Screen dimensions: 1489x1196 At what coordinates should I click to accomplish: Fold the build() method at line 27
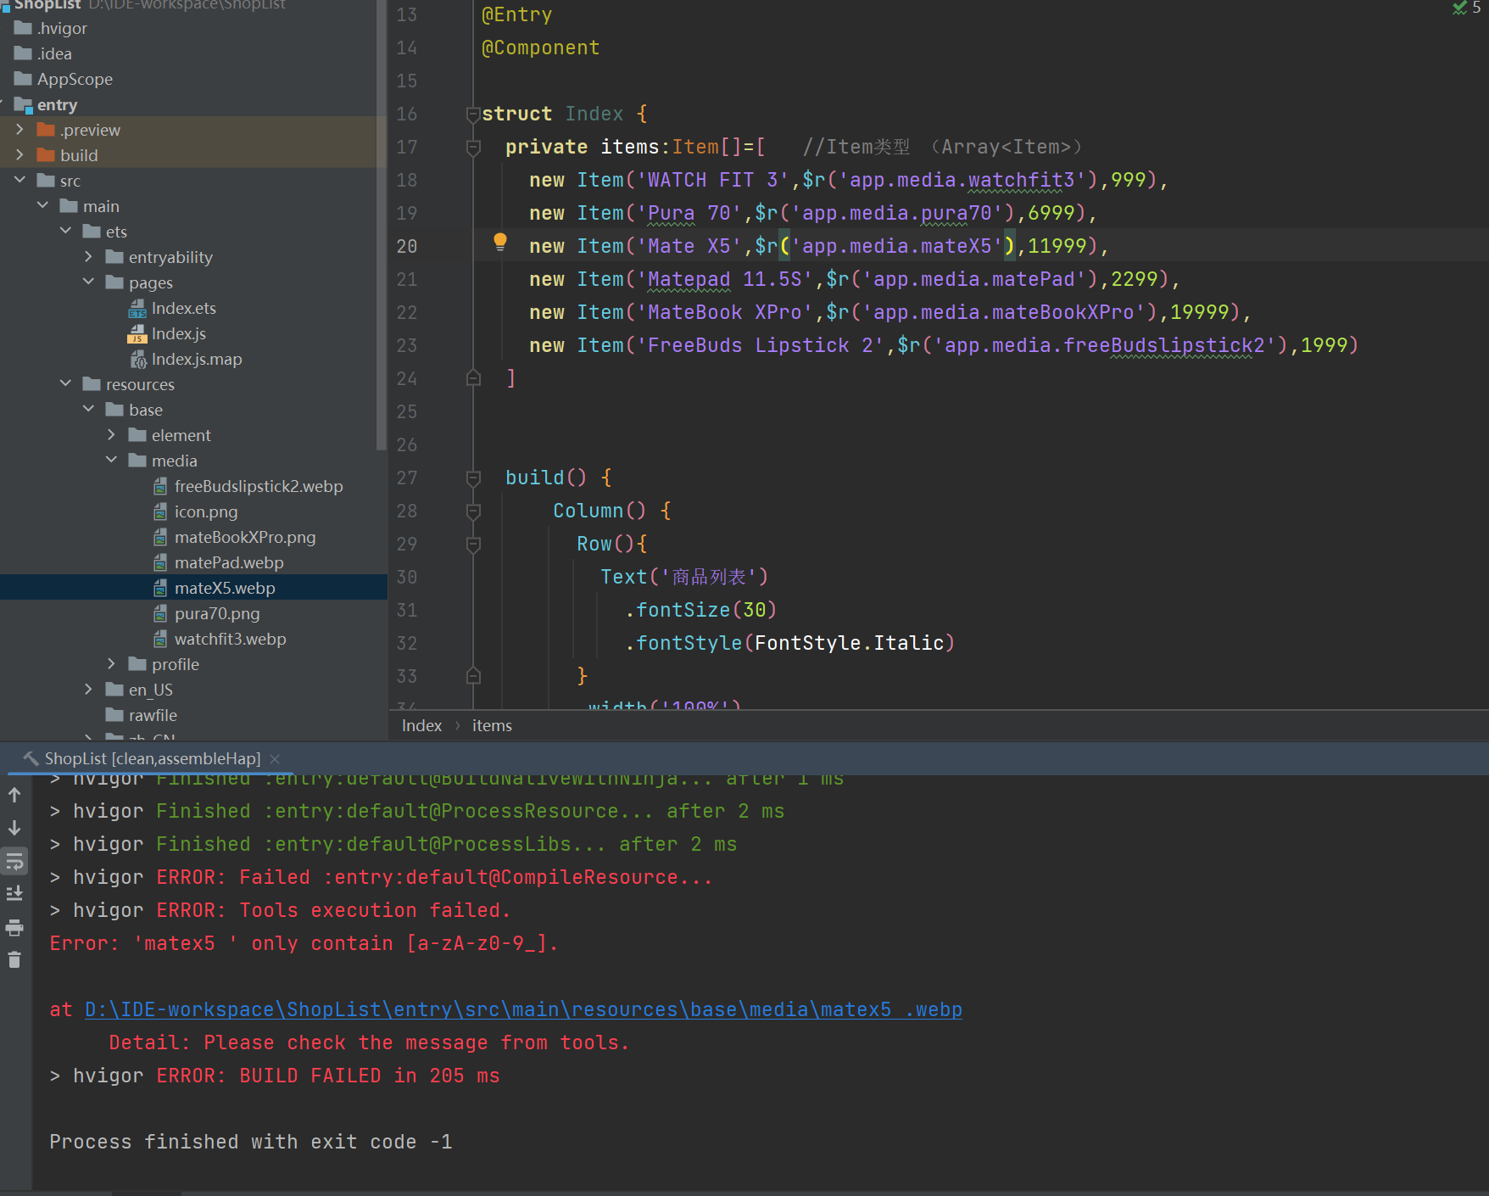(474, 478)
